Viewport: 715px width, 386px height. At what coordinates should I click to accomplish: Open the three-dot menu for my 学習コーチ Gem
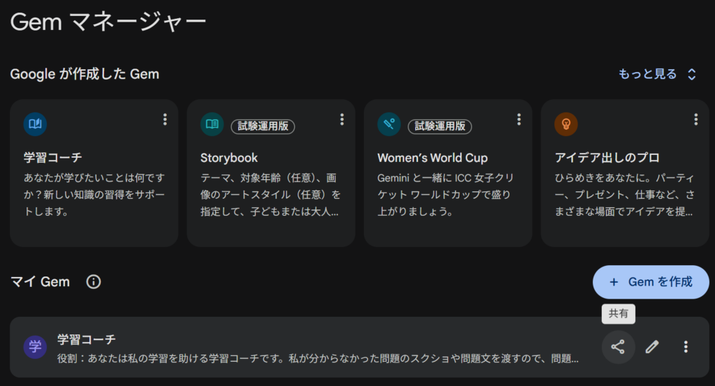point(686,347)
